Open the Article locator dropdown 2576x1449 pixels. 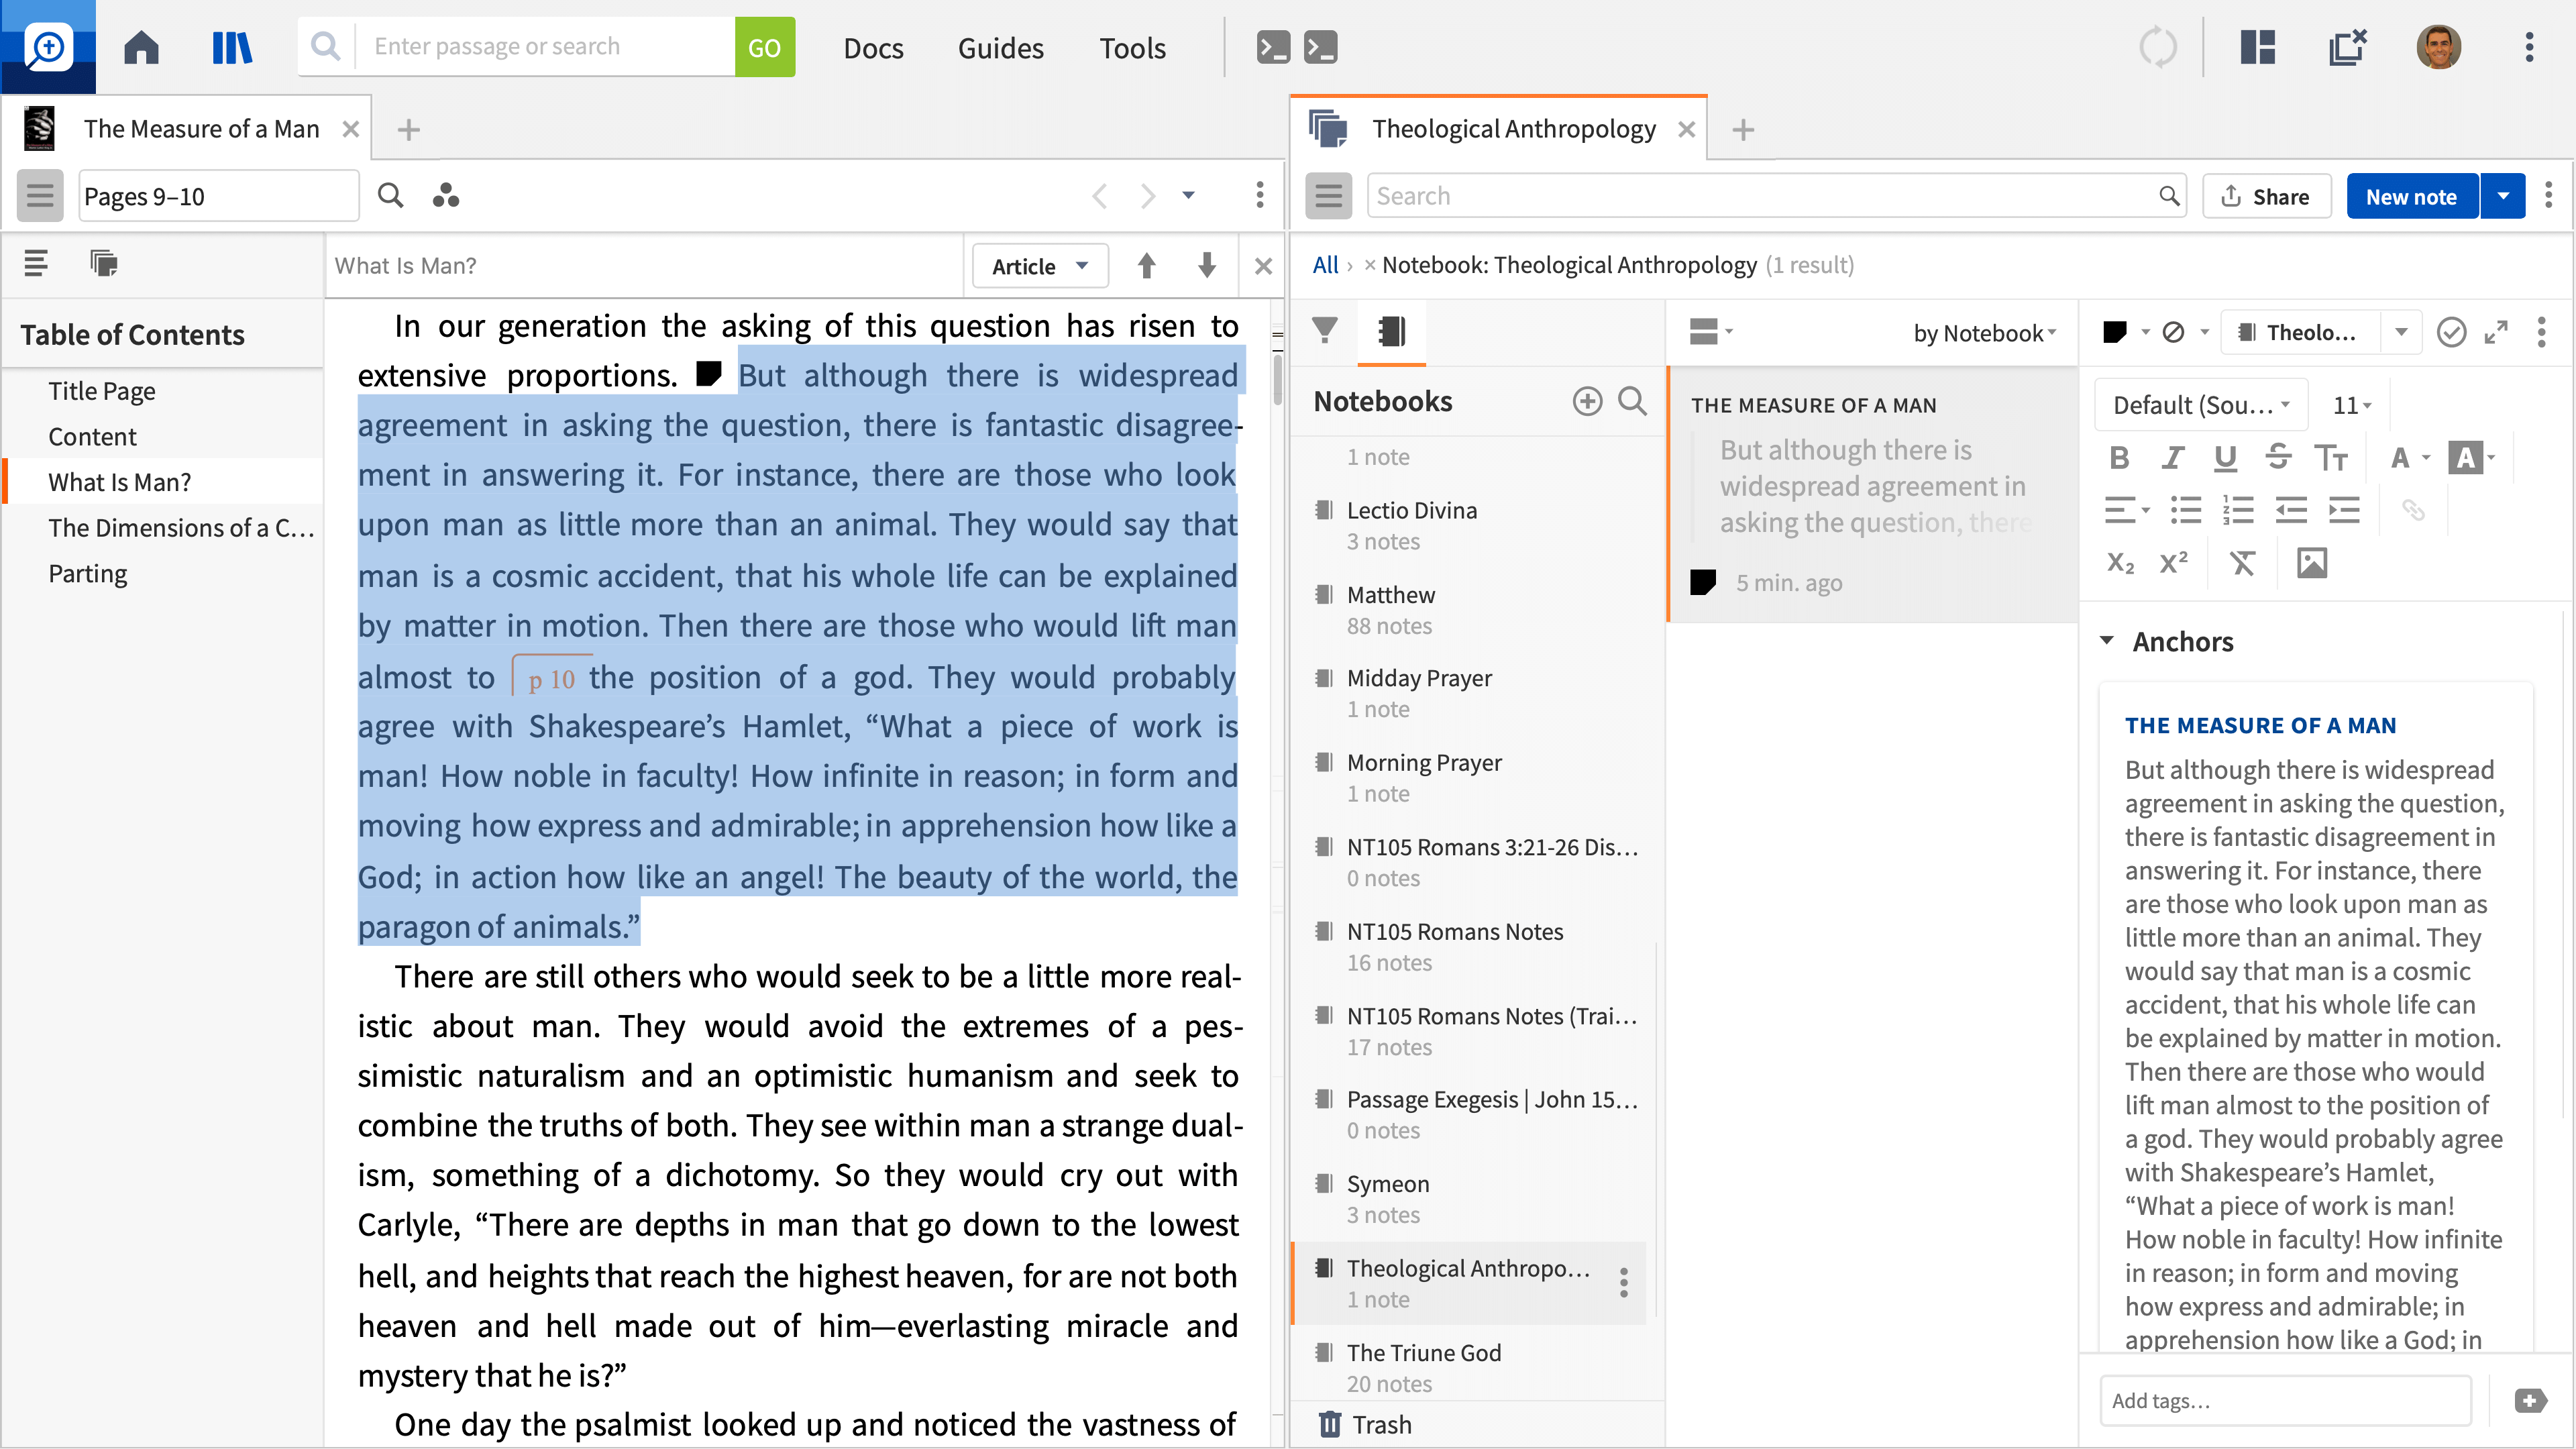[x=1040, y=266]
